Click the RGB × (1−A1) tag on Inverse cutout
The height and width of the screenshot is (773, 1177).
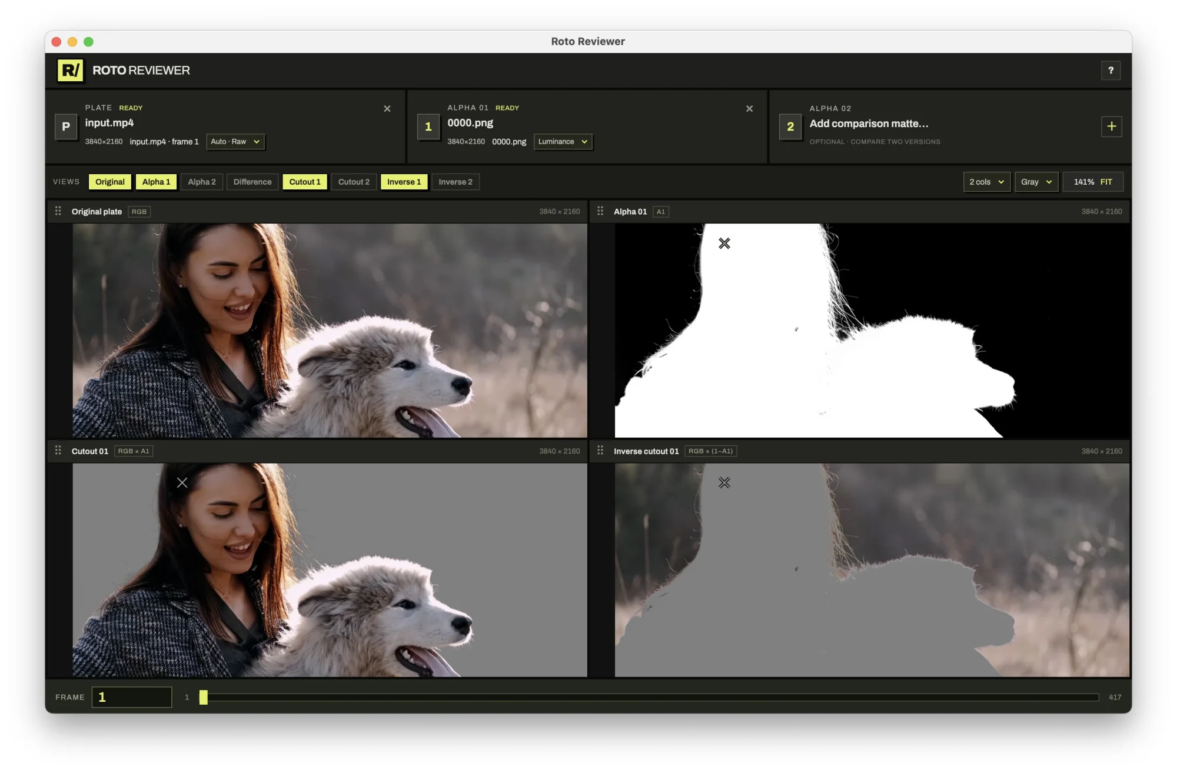click(711, 451)
